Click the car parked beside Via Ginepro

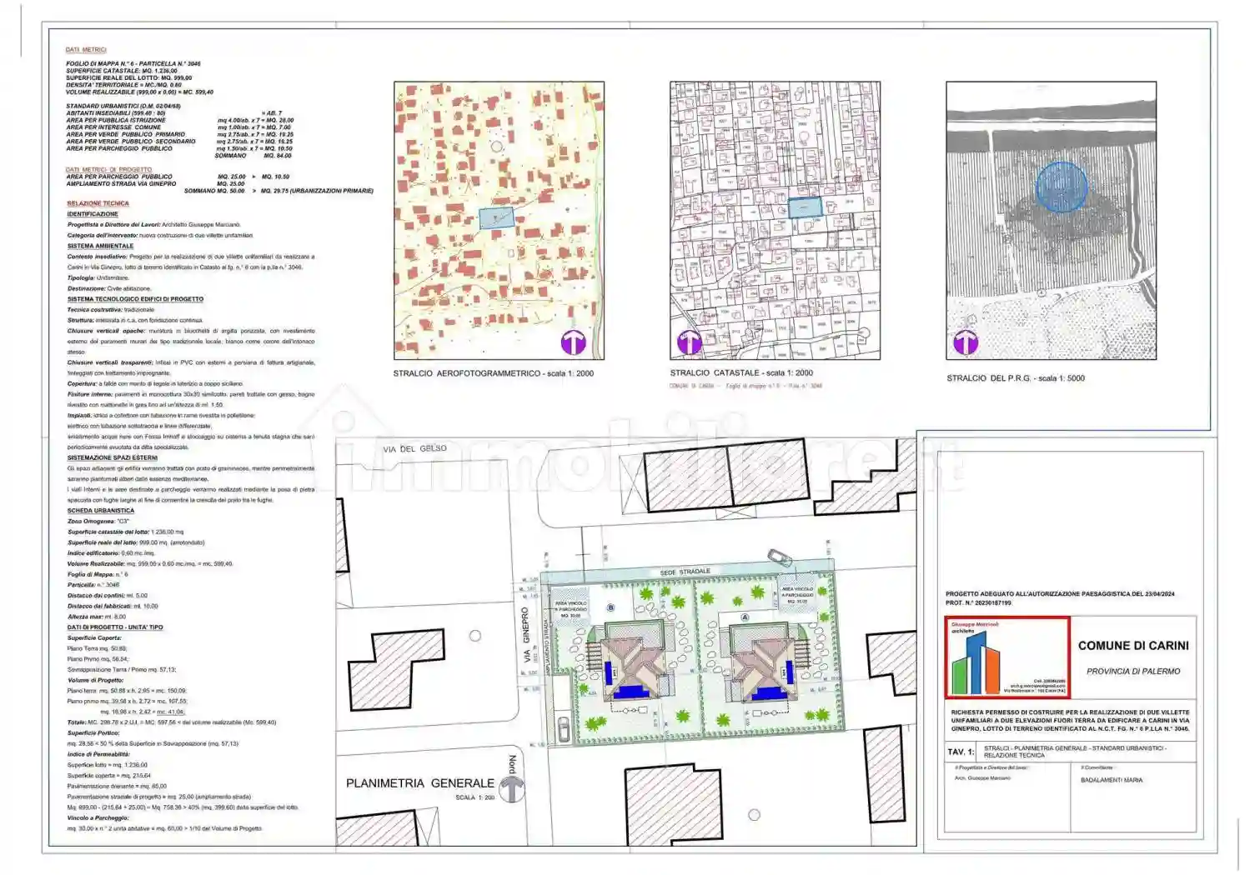563,728
